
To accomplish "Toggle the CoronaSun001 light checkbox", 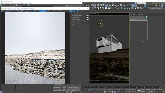I will [71, 17].
